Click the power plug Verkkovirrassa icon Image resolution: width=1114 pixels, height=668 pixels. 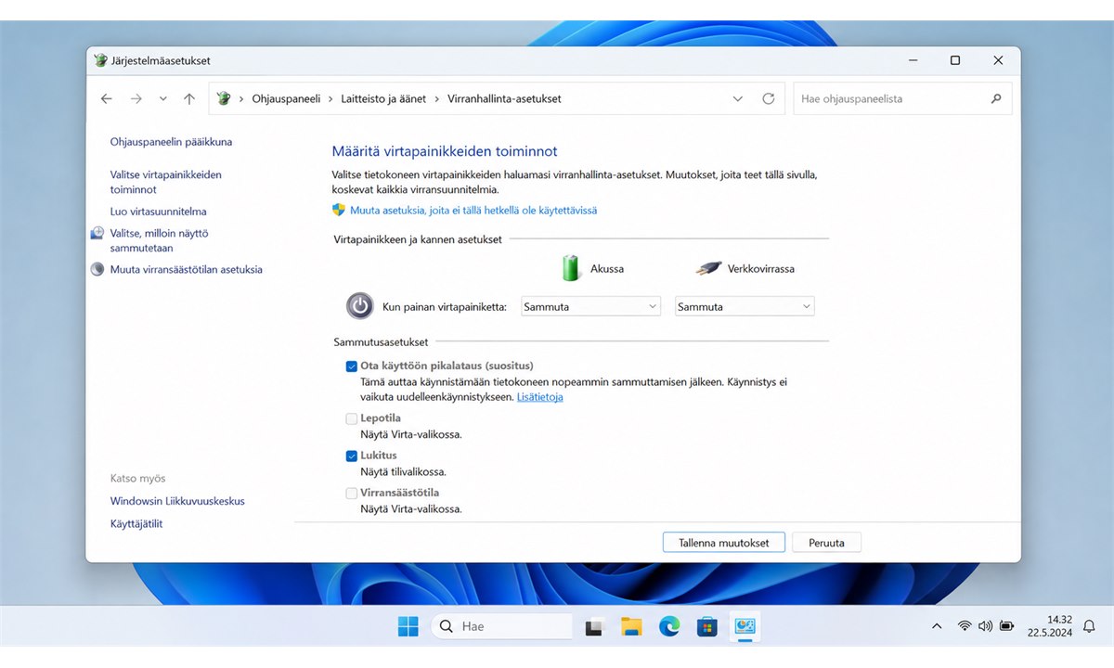pyautogui.click(x=709, y=269)
